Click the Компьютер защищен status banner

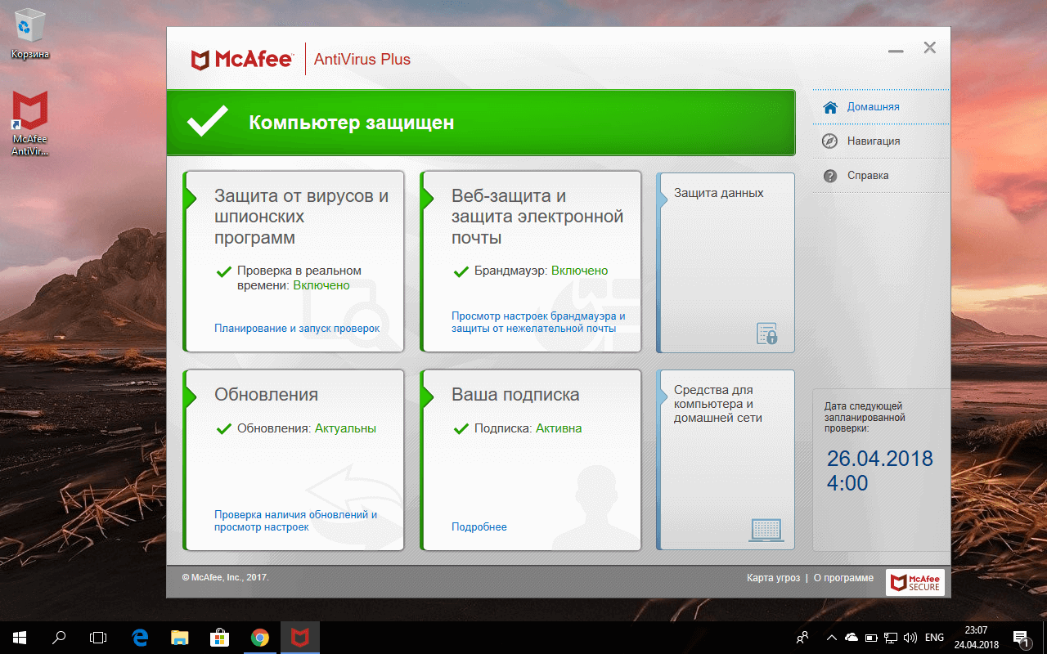[x=481, y=123]
